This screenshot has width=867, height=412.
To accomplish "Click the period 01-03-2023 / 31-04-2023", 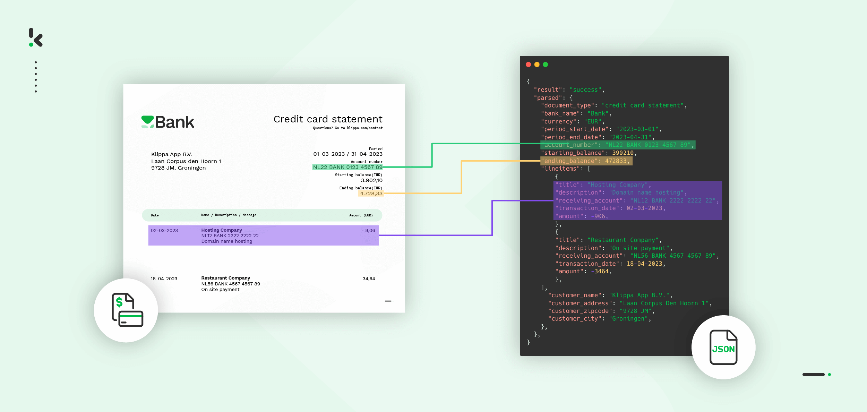I will coord(348,154).
